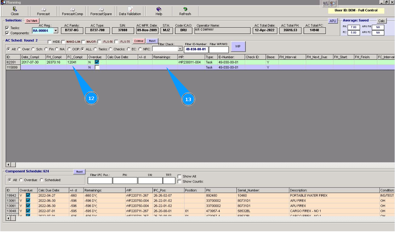
Task: Open the AC Reg dropdown arrow
Action: [x=56, y=31]
